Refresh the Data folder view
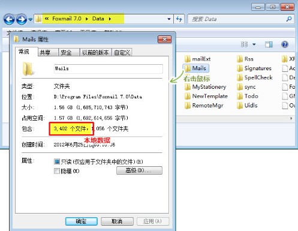 [179, 19]
